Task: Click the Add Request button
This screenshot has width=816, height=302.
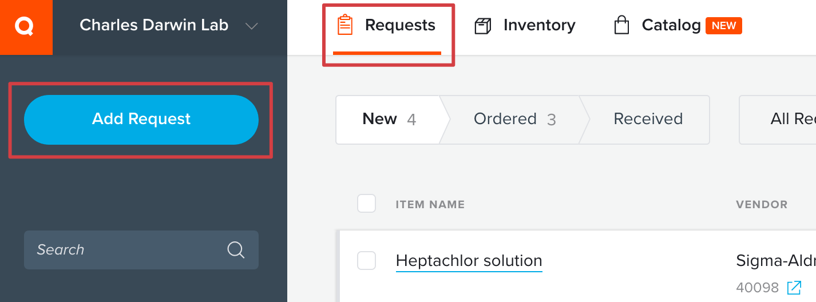Action: point(141,119)
